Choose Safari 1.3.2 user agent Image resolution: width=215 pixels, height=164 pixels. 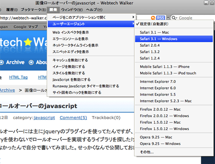174,52
